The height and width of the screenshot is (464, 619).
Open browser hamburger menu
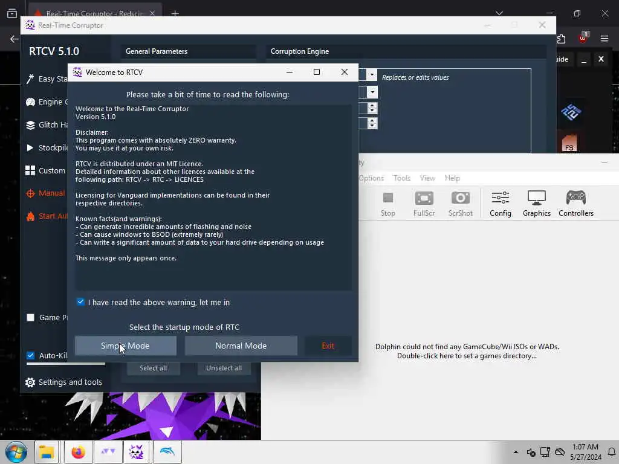pyautogui.click(x=604, y=38)
